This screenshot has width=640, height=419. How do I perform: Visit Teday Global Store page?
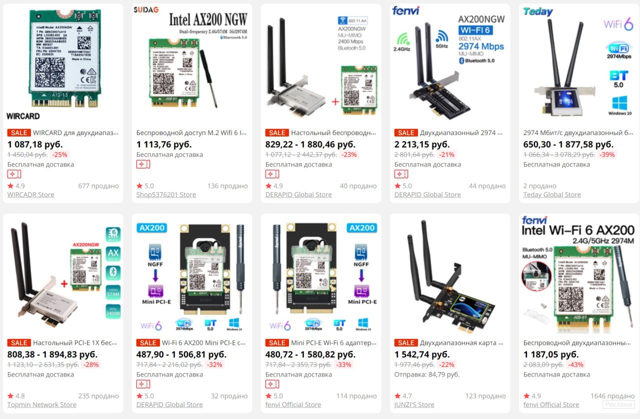coord(552,194)
